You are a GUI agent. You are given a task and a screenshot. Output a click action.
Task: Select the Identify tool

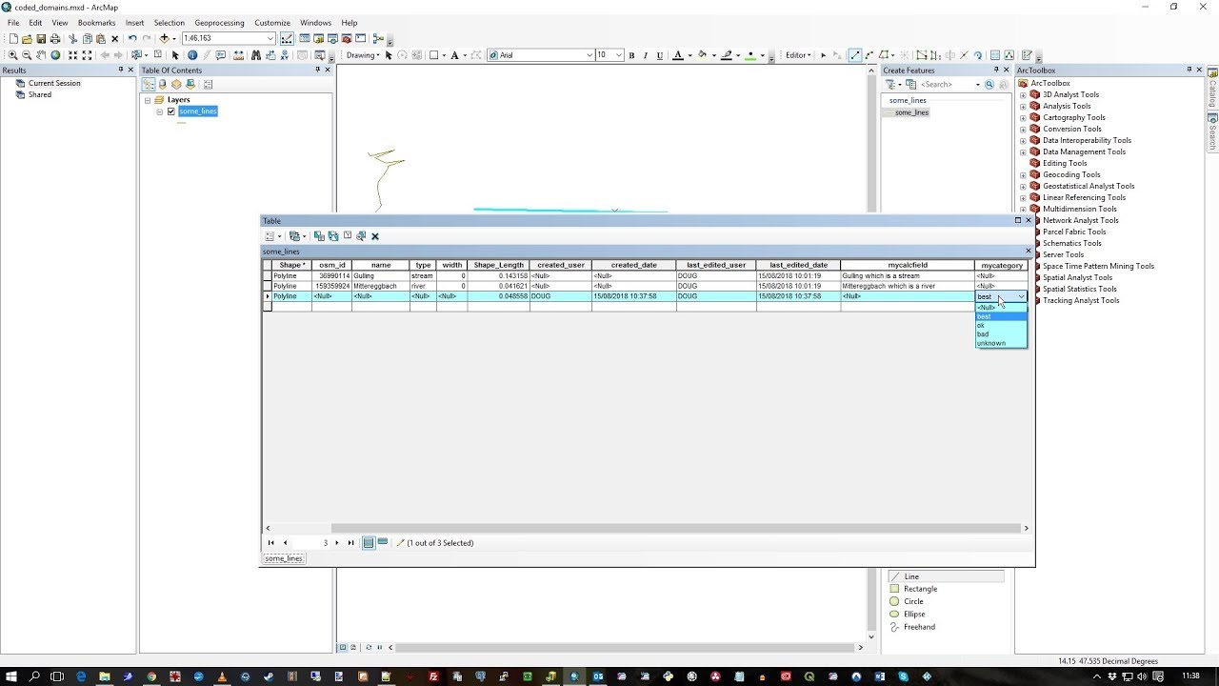pos(192,55)
